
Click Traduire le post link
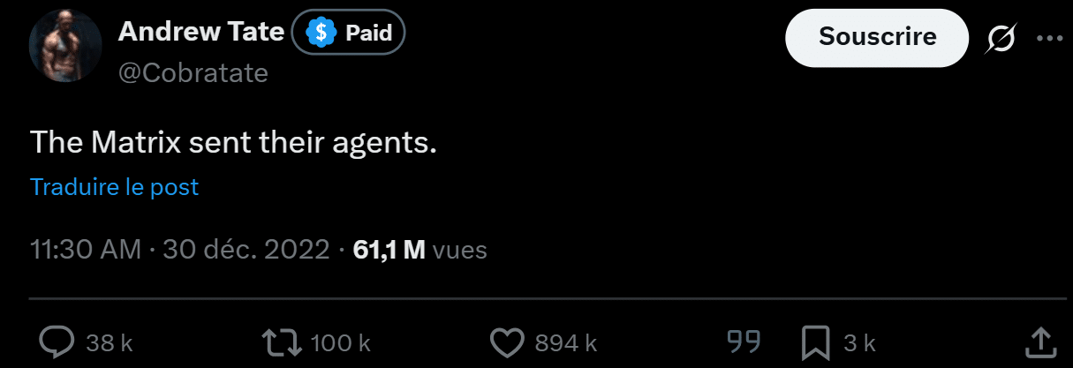coord(114,187)
